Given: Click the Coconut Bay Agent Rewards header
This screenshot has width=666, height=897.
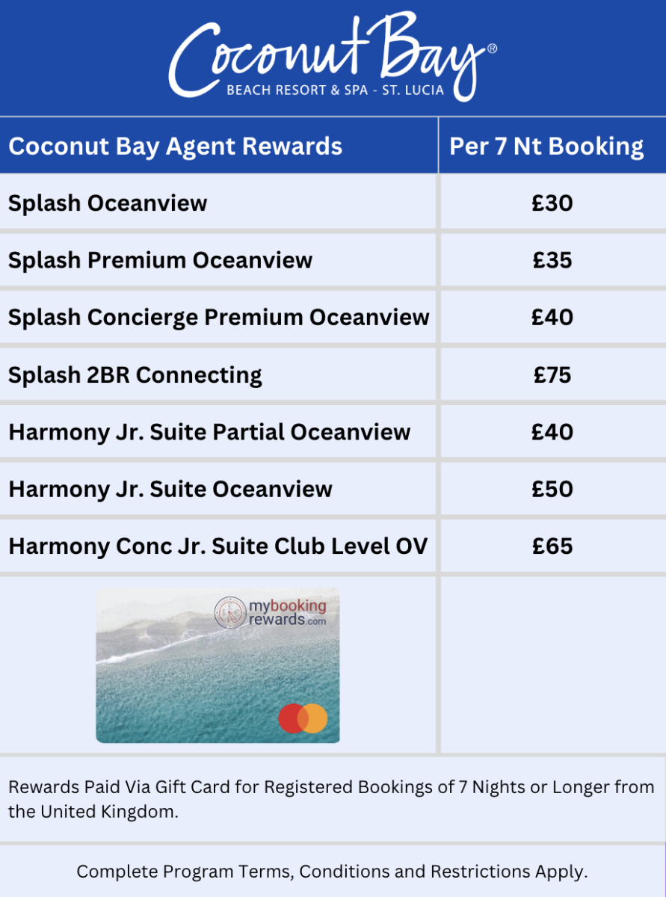Looking at the screenshot, I should [176, 146].
